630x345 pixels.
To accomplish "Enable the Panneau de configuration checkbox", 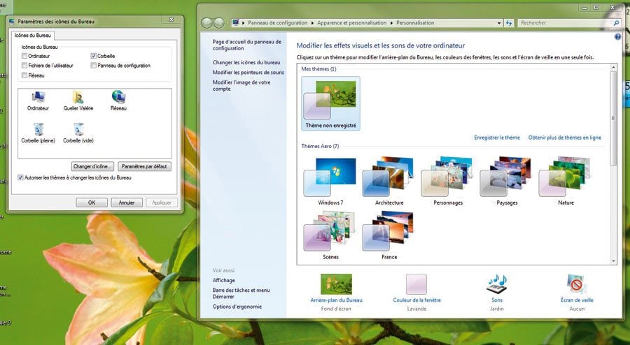I will point(94,66).
